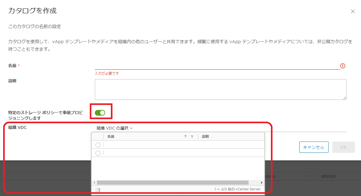Select the second VDC radio button

point(98,153)
